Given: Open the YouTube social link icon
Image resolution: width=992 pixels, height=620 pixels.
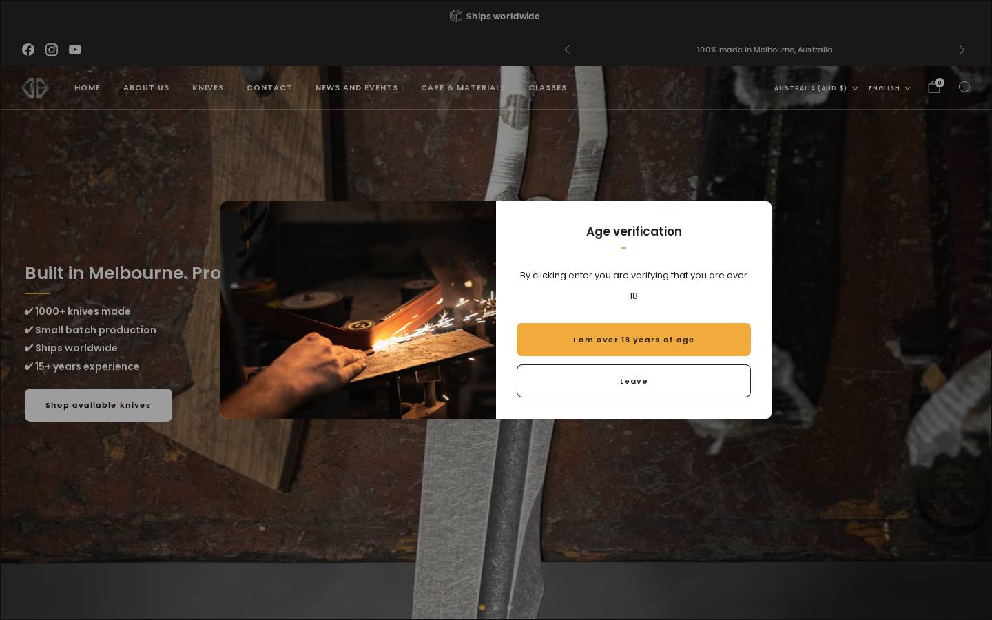Looking at the screenshot, I should 75,50.
